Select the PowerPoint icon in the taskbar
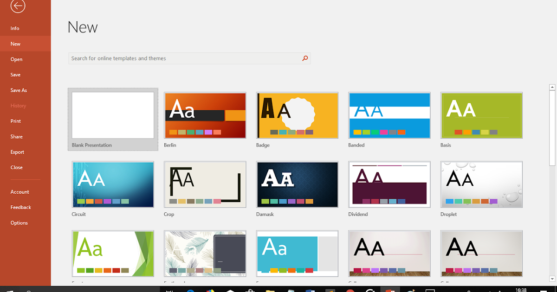Screen dimensions: 557x292 (x=390, y=290)
